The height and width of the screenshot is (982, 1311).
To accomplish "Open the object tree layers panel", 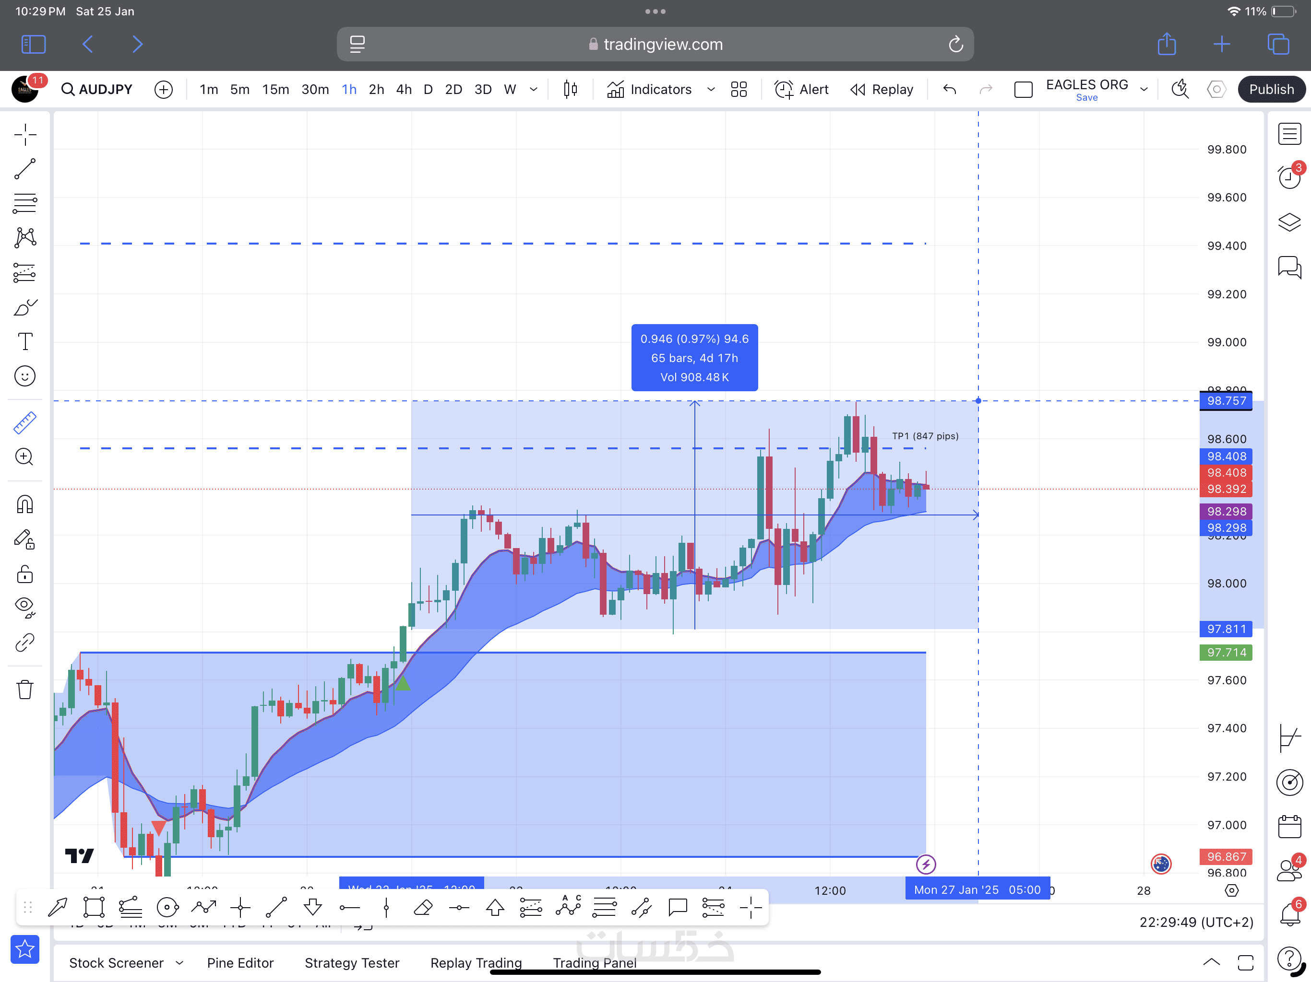I will coord(1289,222).
